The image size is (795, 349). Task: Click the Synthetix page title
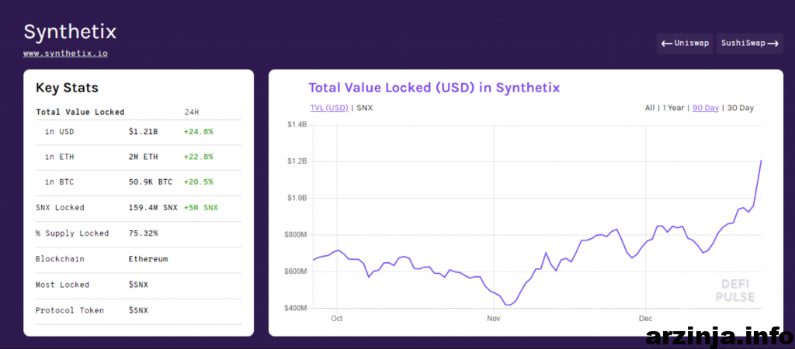tap(70, 32)
